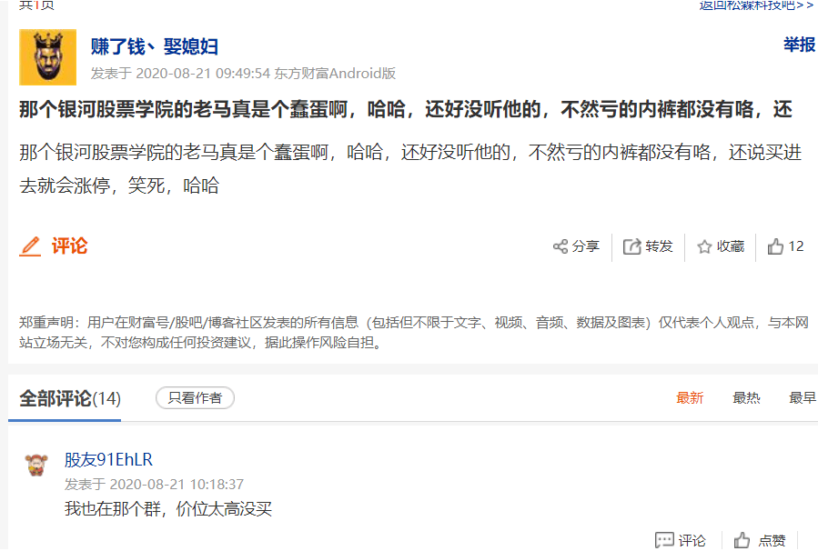Click the share icon next to 分享
Screen dimensions: 818x551
[x=560, y=246]
